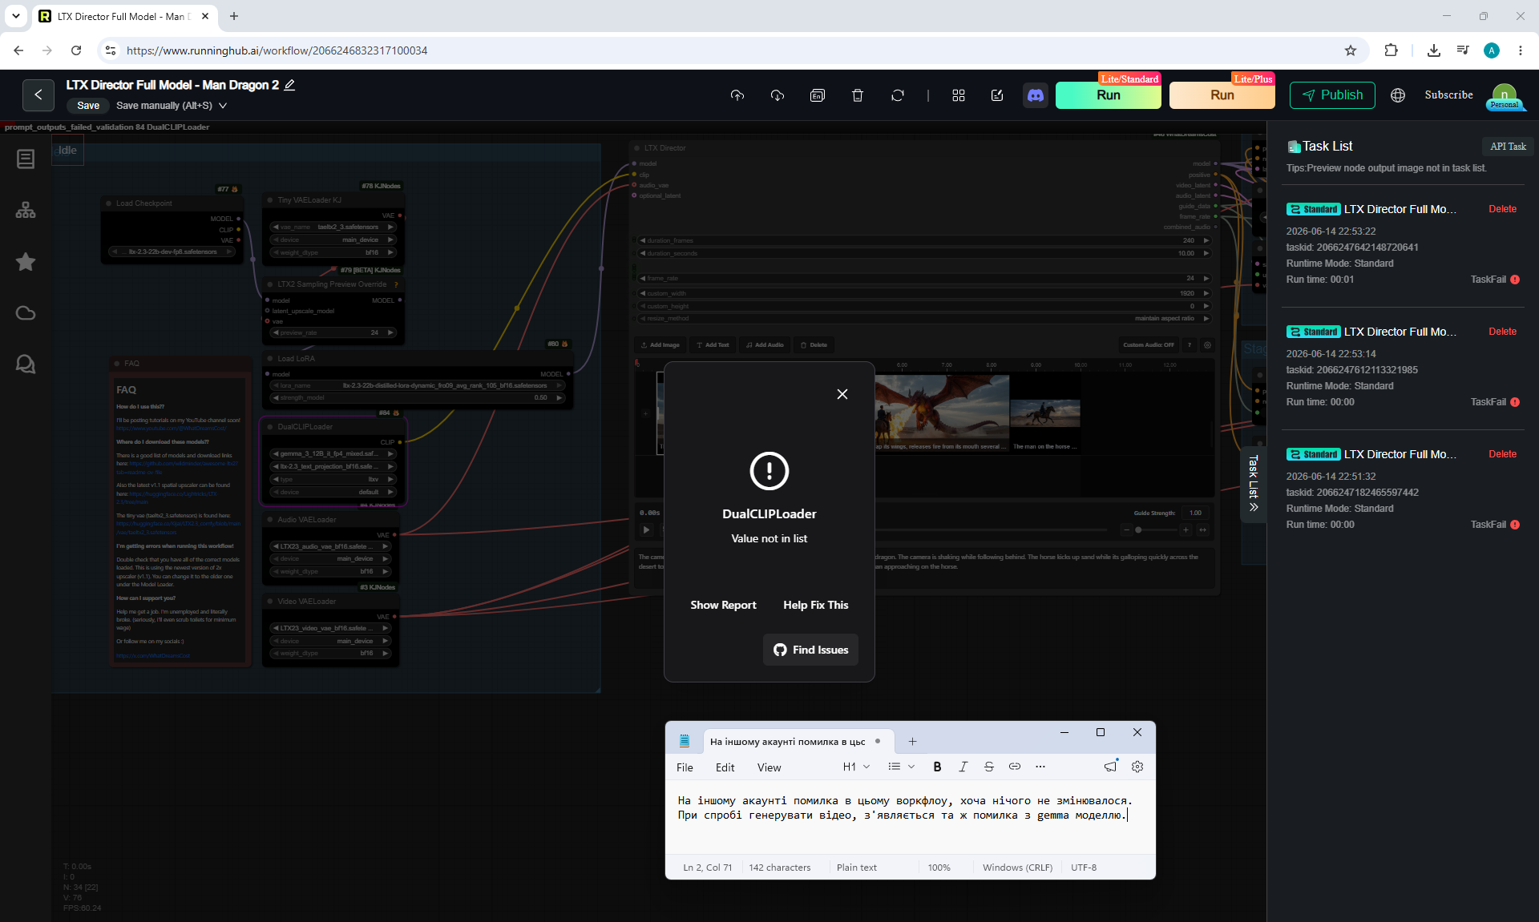Click Help Fix This in error dialog
Image resolution: width=1539 pixels, height=922 pixels.
(816, 605)
